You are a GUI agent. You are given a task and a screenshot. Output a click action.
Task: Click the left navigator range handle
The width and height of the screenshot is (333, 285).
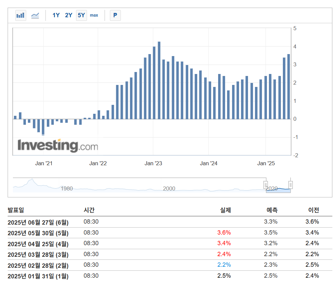266,185
